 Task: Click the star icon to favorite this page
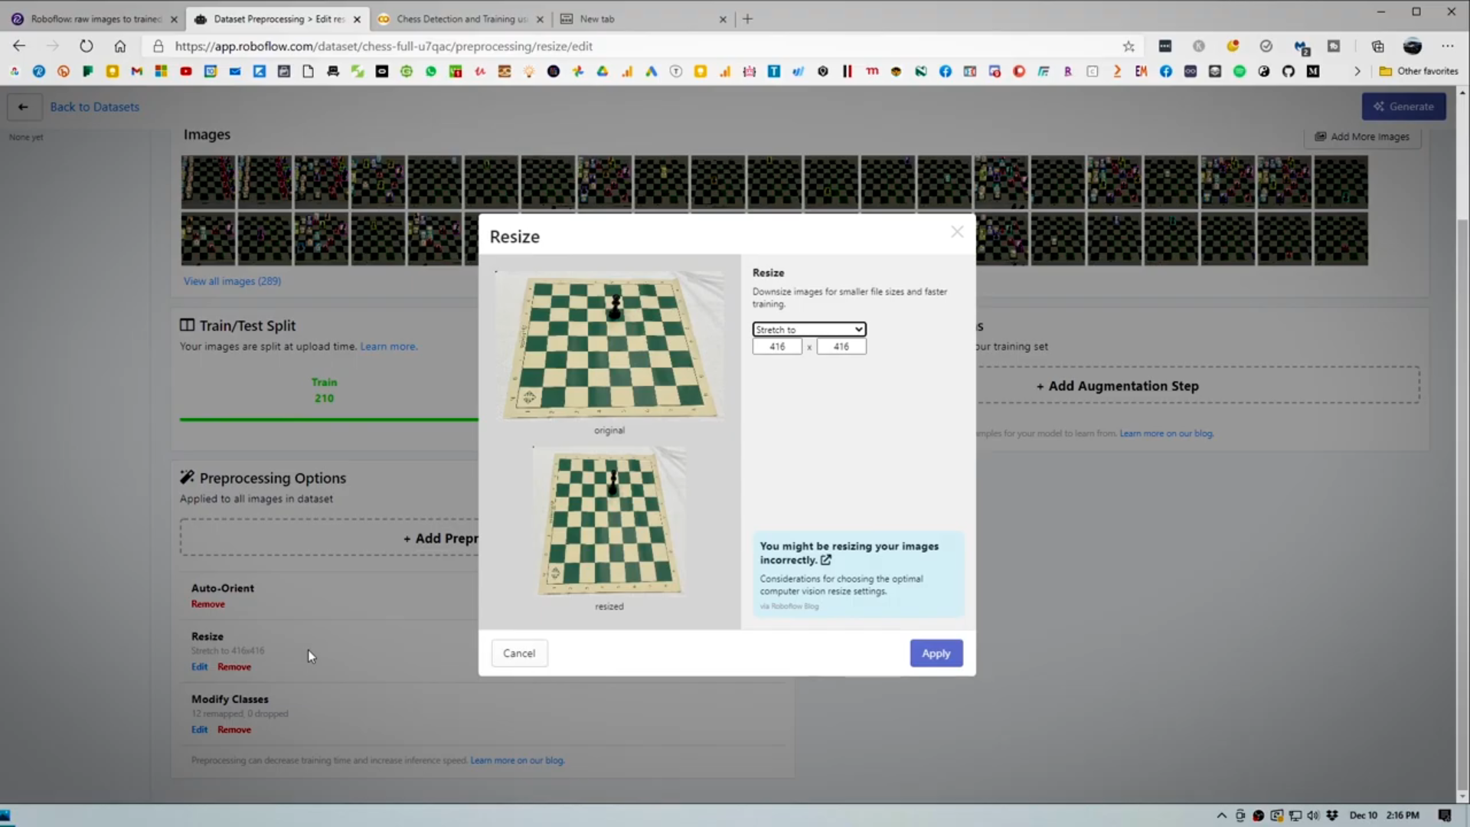click(1129, 46)
